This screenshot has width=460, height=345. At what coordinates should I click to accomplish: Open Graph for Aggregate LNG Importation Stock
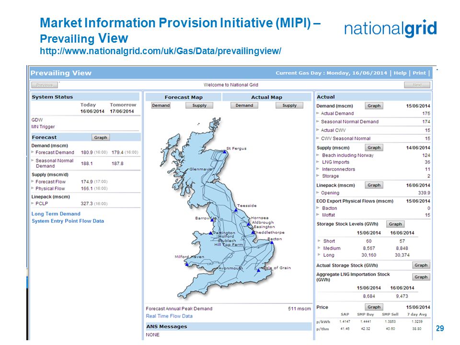421,277
